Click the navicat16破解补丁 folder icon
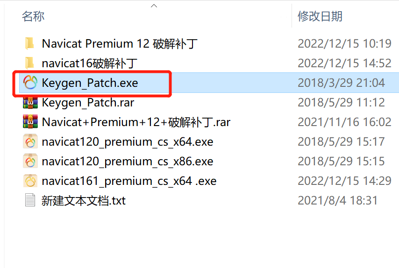Screen dimensions: 399x268 coord(30,63)
